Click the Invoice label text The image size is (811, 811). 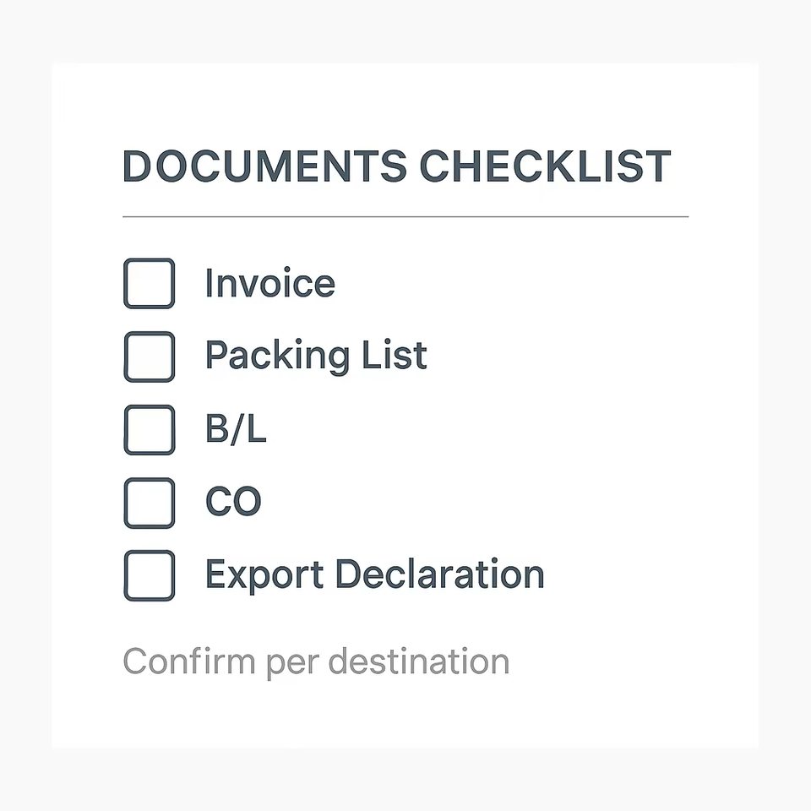click(269, 284)
